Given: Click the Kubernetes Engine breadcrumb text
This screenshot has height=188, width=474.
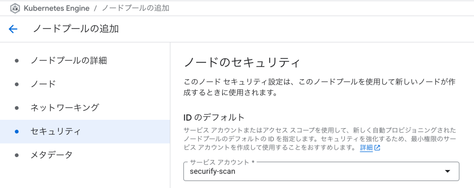Looking at the screenshot, I should 56,8.
